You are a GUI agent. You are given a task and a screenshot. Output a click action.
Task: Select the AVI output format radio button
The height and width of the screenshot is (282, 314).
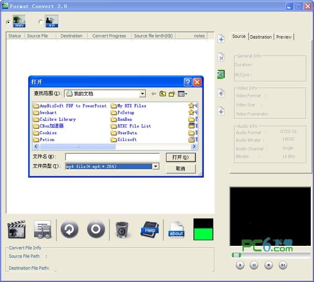pyautogui.click(x=41, y=21)
